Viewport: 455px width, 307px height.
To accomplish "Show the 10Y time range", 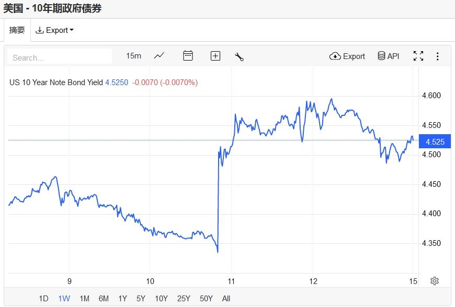I will pos(161,299).
